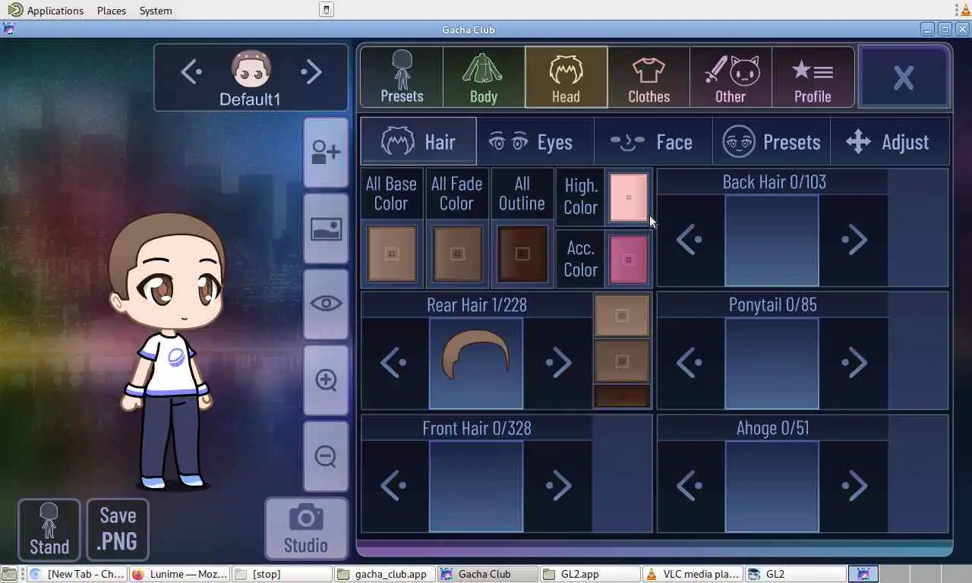Open the All Base Color swatch

(392, 254)
